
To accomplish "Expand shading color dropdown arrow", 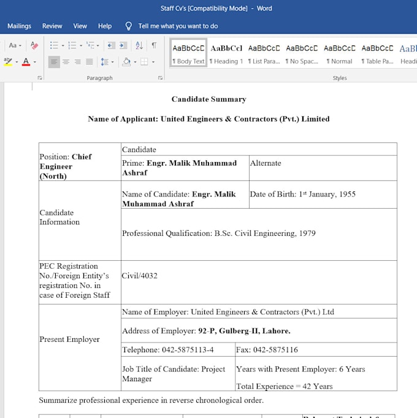I will (135, 62).
